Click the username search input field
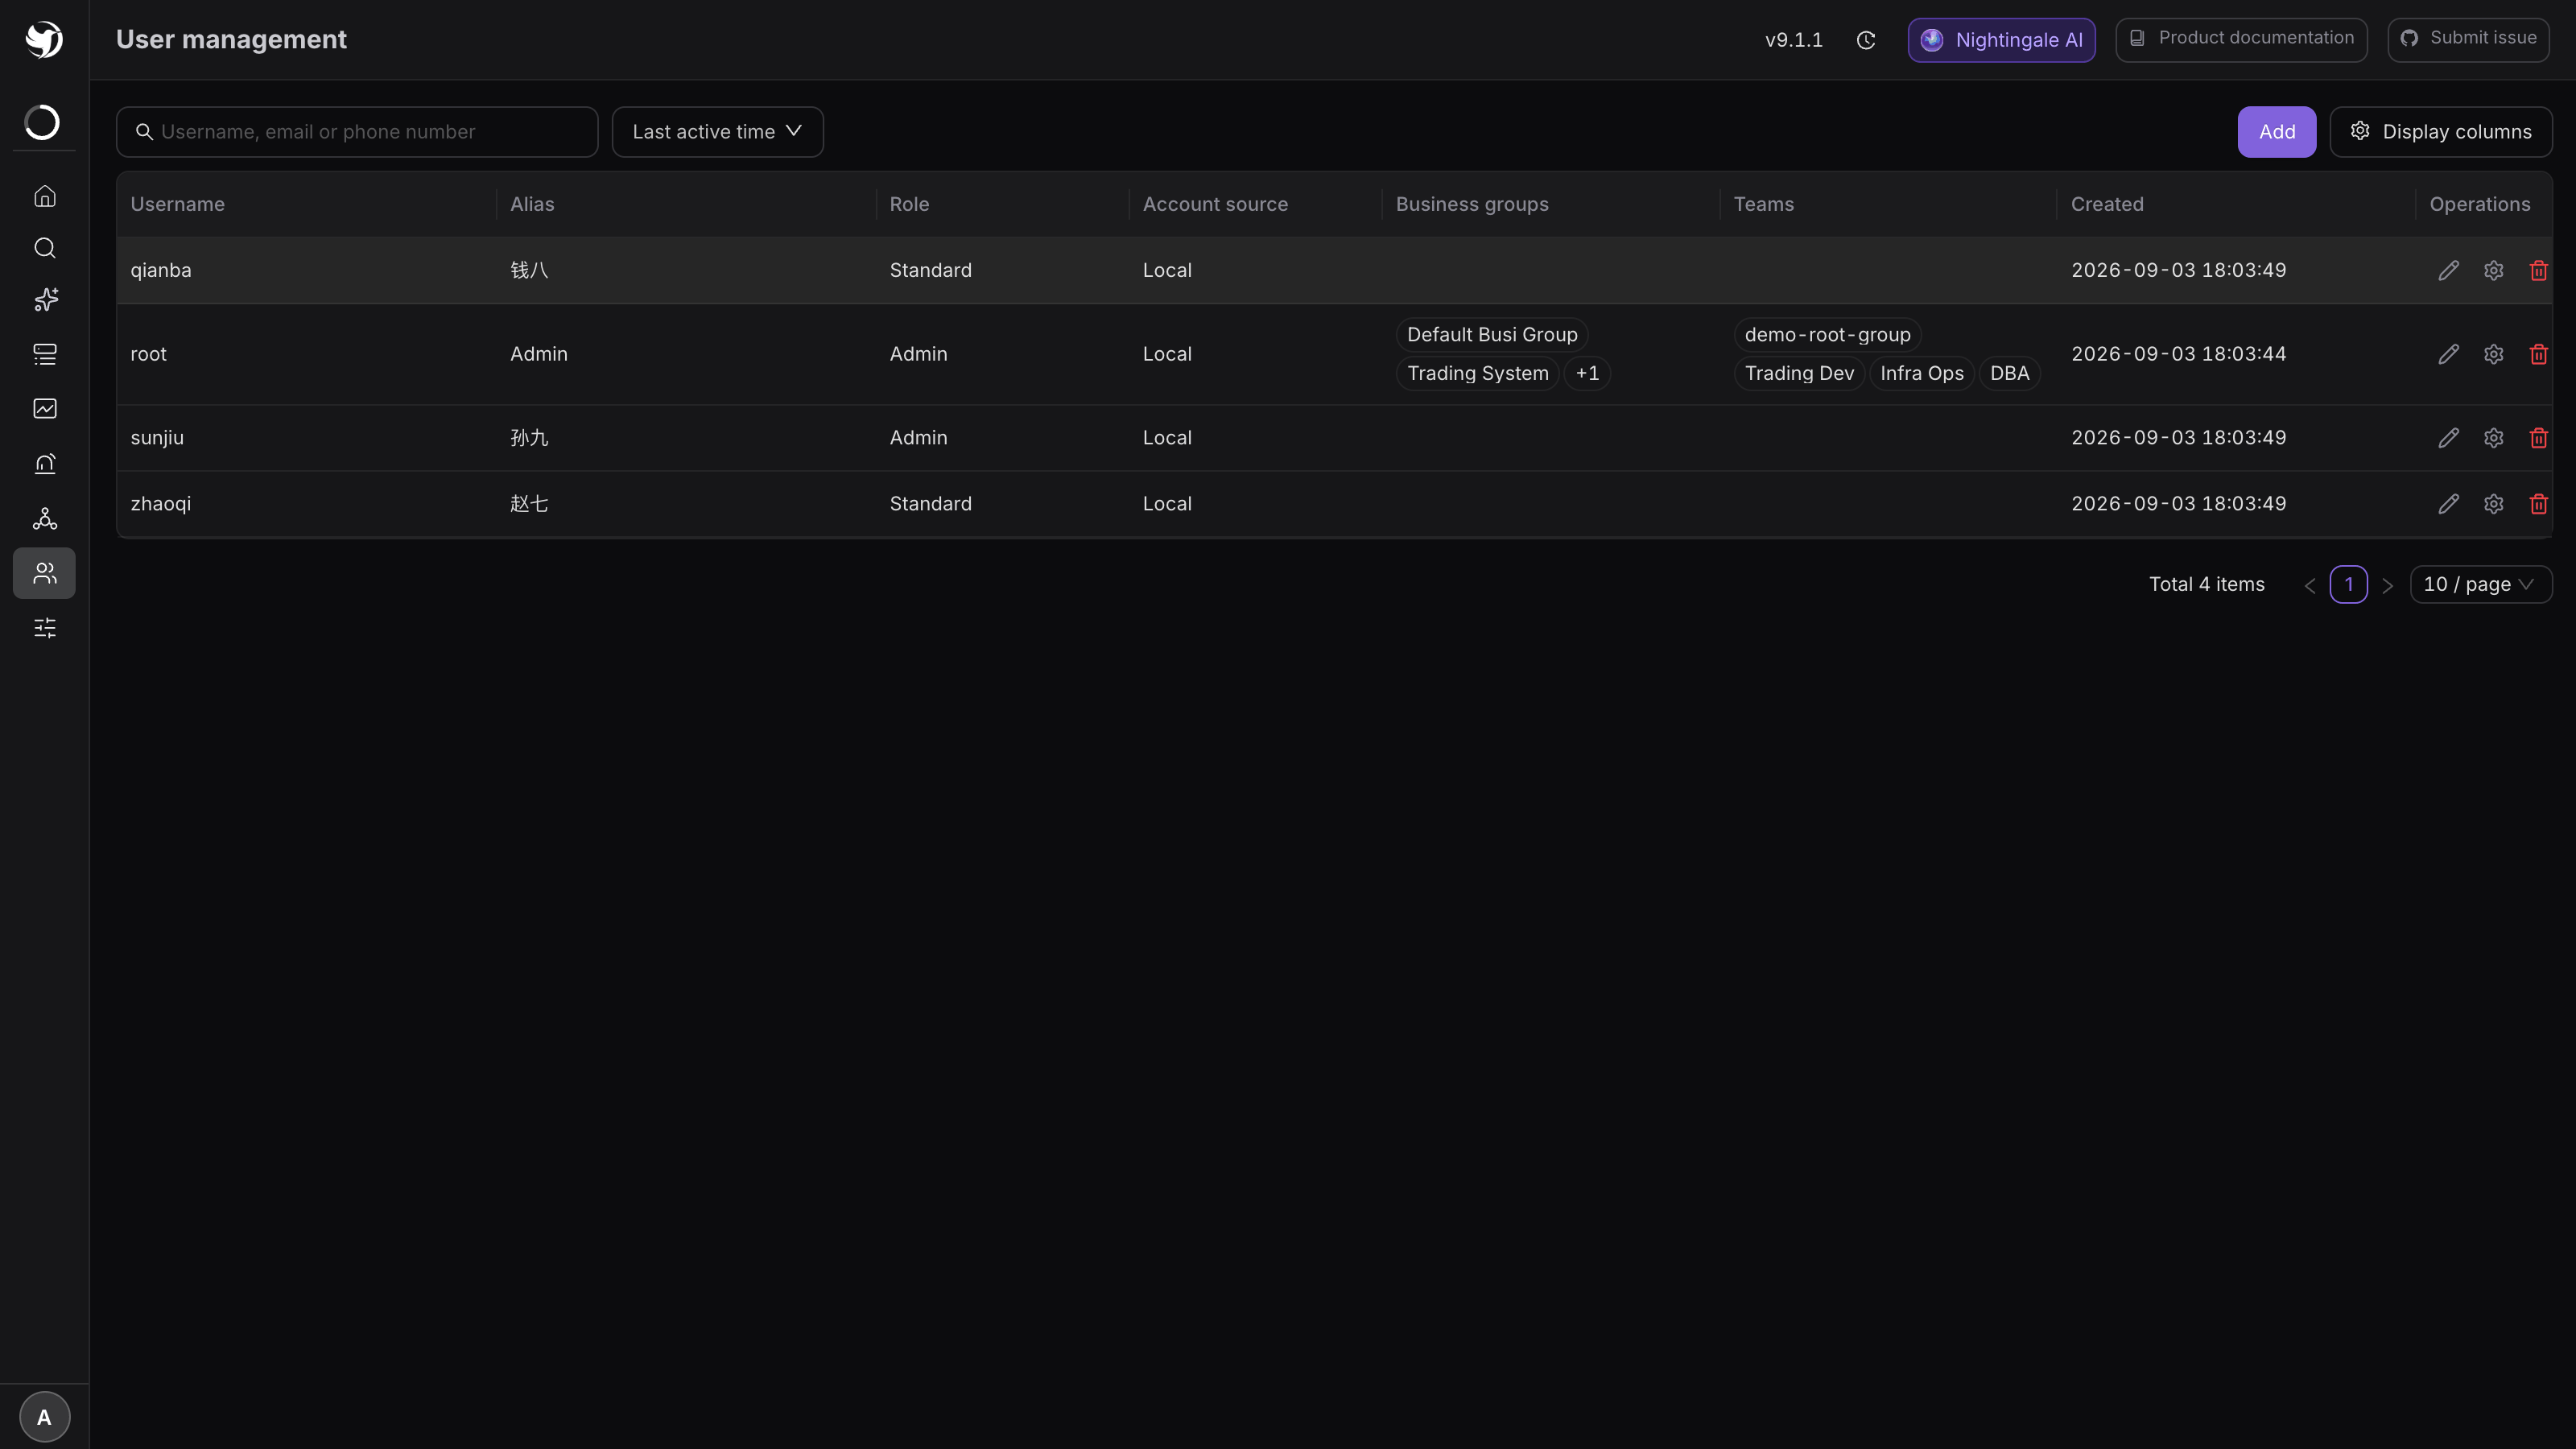This screenshot has height=1449, width=2576. pos(357,132)
